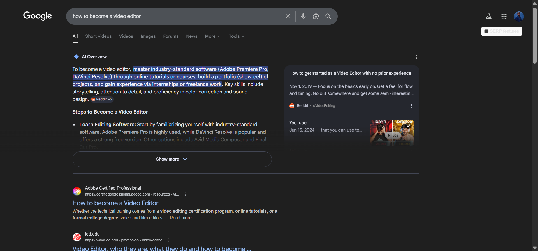Image resolution: width=538 pixels, height=251 pixels.
Task: Click the Adobe Certified Professional favicon
Action: coord(77,191)
